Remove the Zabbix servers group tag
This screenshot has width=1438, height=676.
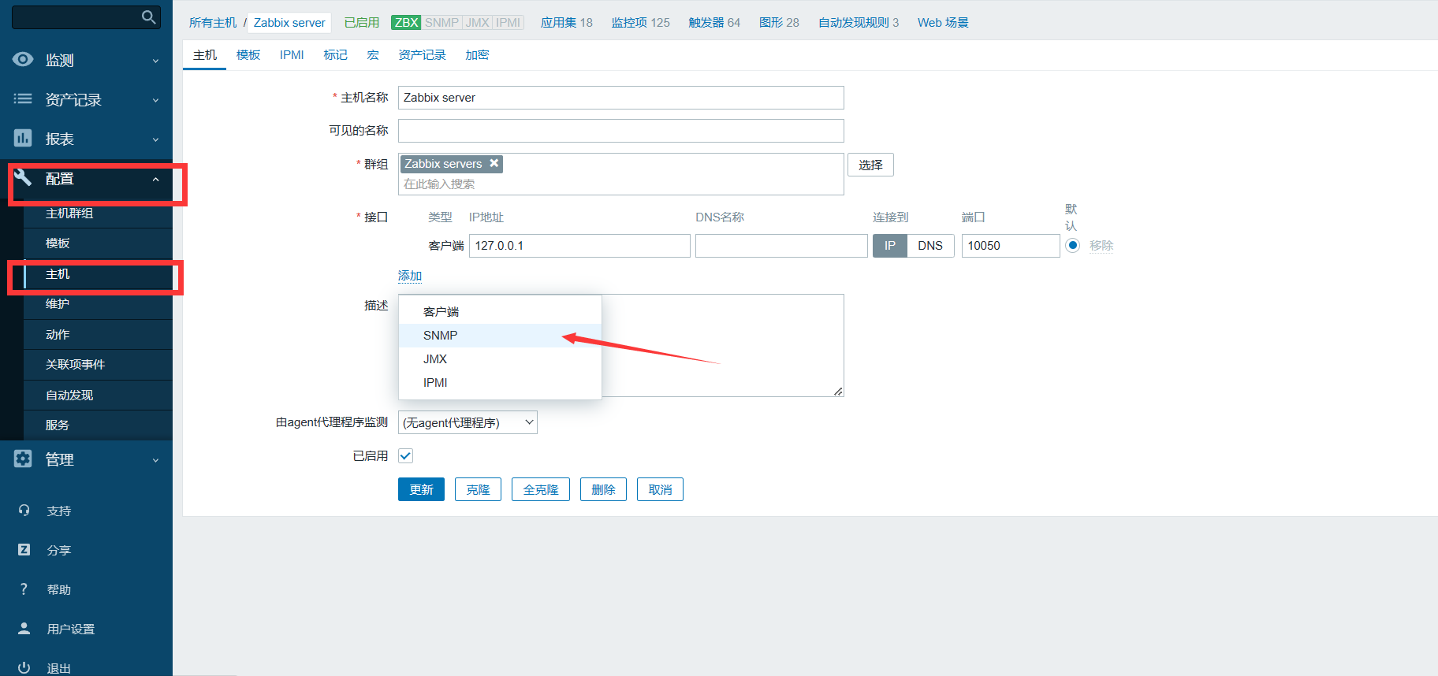click(494, 163)
